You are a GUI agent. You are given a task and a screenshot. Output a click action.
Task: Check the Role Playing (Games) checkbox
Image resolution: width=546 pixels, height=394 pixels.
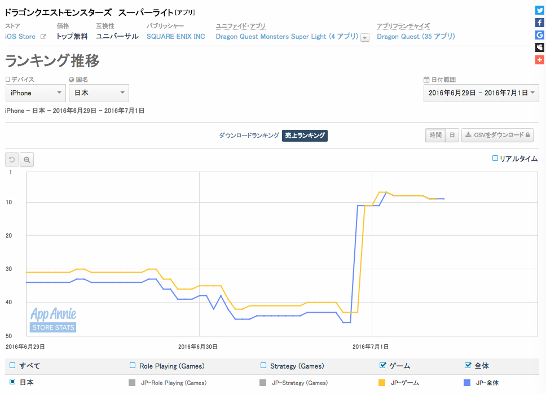point(133,365)
